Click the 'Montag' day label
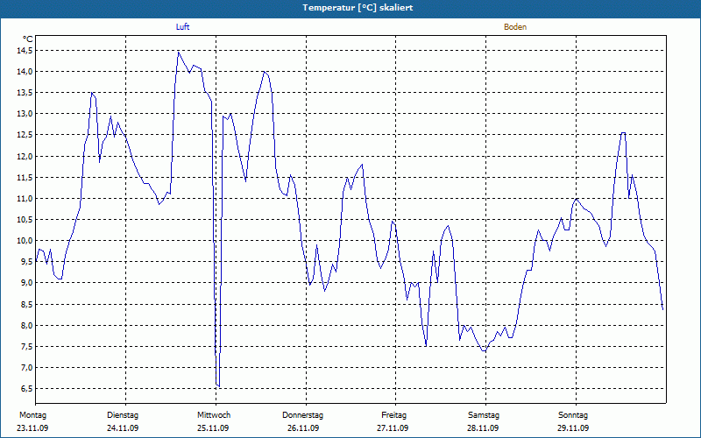This screenshot has height=438, width=701. (32, 415)
